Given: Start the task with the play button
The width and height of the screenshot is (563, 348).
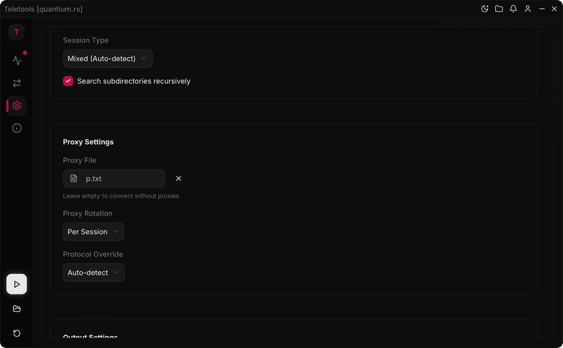Looking at the screenshot, I should click(x=17, y=284).
